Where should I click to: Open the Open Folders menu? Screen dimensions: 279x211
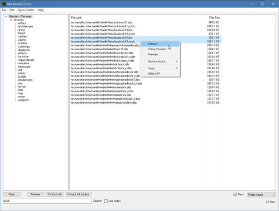click(x=26, y=10)
